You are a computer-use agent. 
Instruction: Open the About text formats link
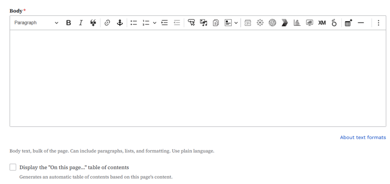point(363,137)
